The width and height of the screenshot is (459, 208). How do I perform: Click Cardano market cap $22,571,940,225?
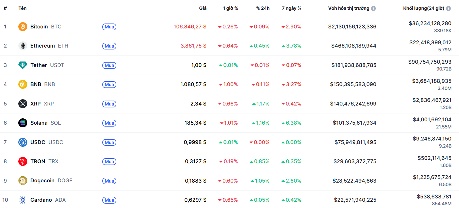(355, 200)
